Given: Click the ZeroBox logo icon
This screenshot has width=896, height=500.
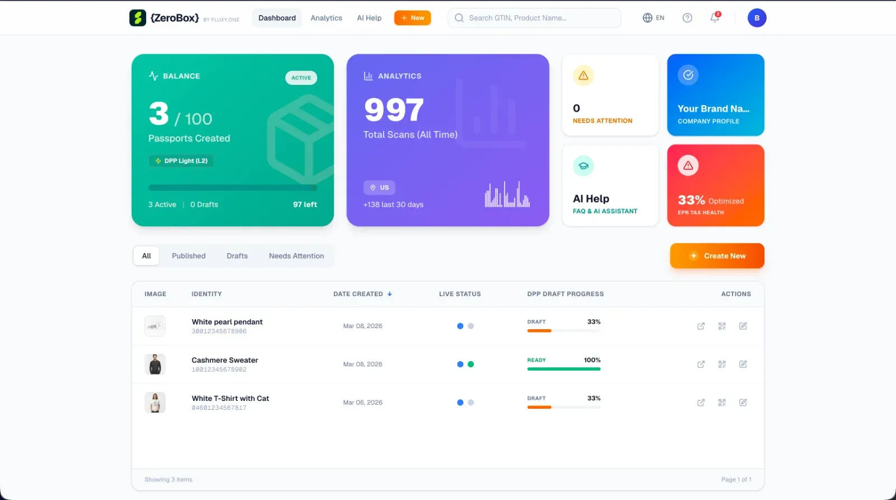Looking at the screenshot, I should 138,18.
